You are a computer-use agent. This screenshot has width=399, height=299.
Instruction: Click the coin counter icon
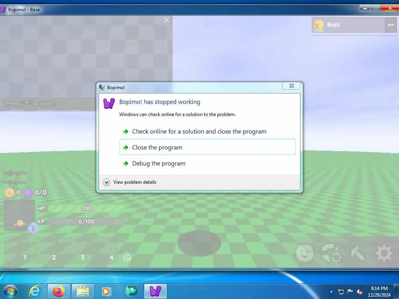(x=9, y=193)
